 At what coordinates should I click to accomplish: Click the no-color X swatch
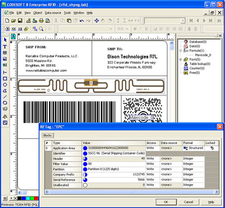(x=15, y=198)
